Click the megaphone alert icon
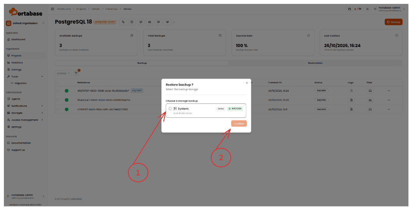 (141, 22)
